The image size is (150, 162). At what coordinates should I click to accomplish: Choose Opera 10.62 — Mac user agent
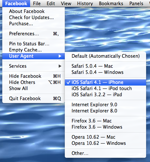[105, 137]
